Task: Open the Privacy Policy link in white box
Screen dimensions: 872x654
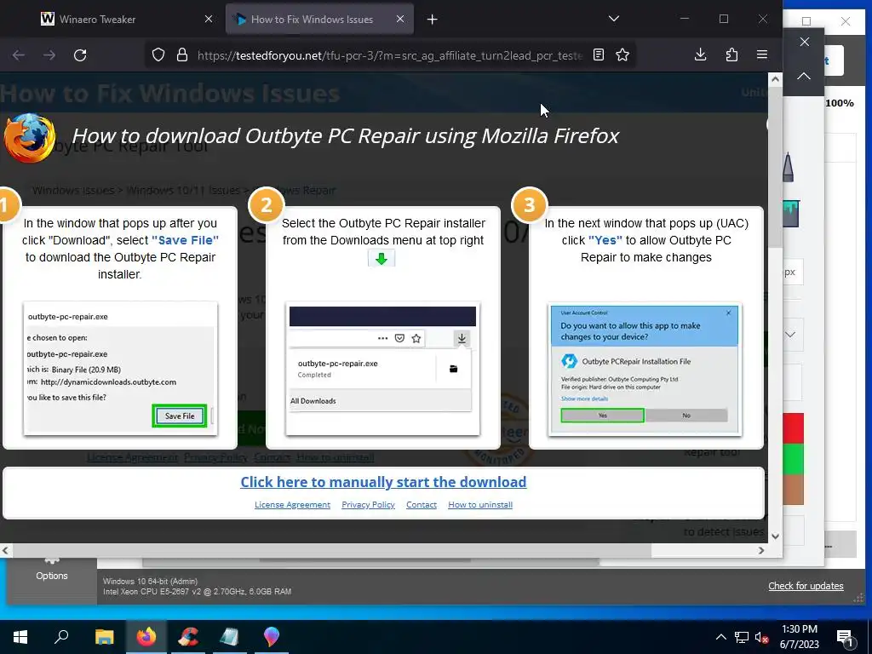Action: point(368,504)
